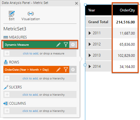Image resolution: width=140 pixels, height=120 pixels.
Task: Remove the OrderDate hierarchy
Action: coord(73,69)
